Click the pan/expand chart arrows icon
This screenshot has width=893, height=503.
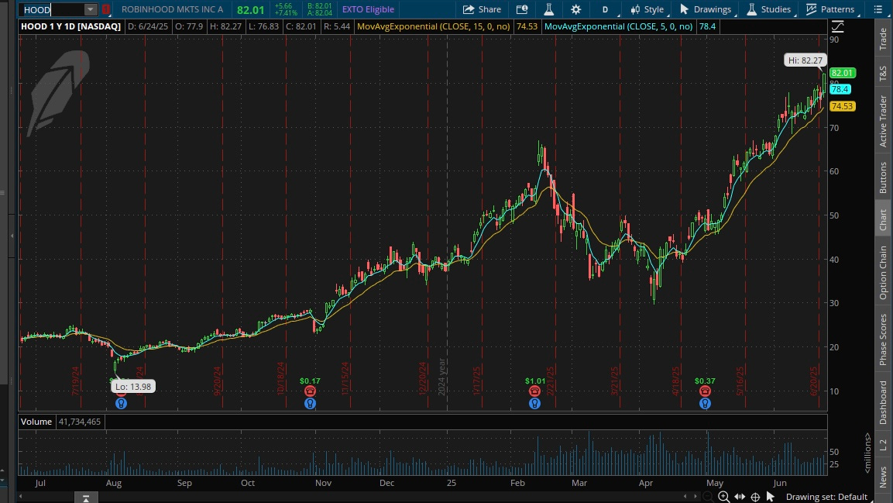click(x=739, y=497)
